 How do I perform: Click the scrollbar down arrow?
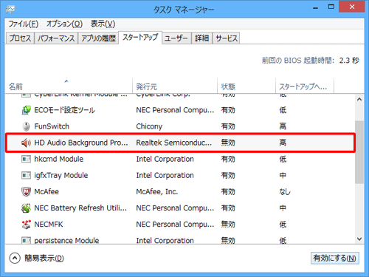tap(359, 239)
